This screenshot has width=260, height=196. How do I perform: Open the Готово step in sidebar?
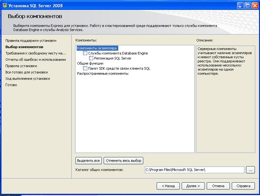click(x=11, y=85)
